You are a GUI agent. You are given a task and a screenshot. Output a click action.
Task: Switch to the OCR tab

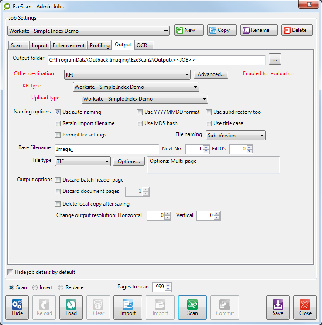[142, 45]
